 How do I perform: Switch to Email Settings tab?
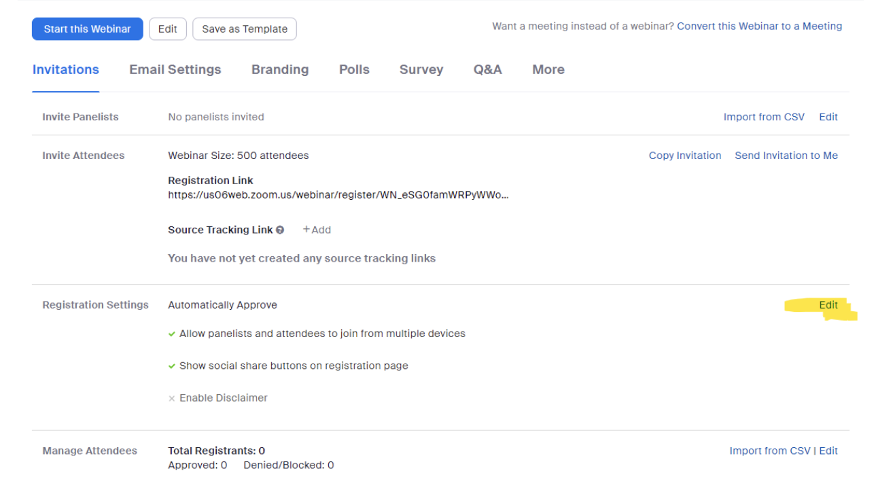click(x=175, y=69)
